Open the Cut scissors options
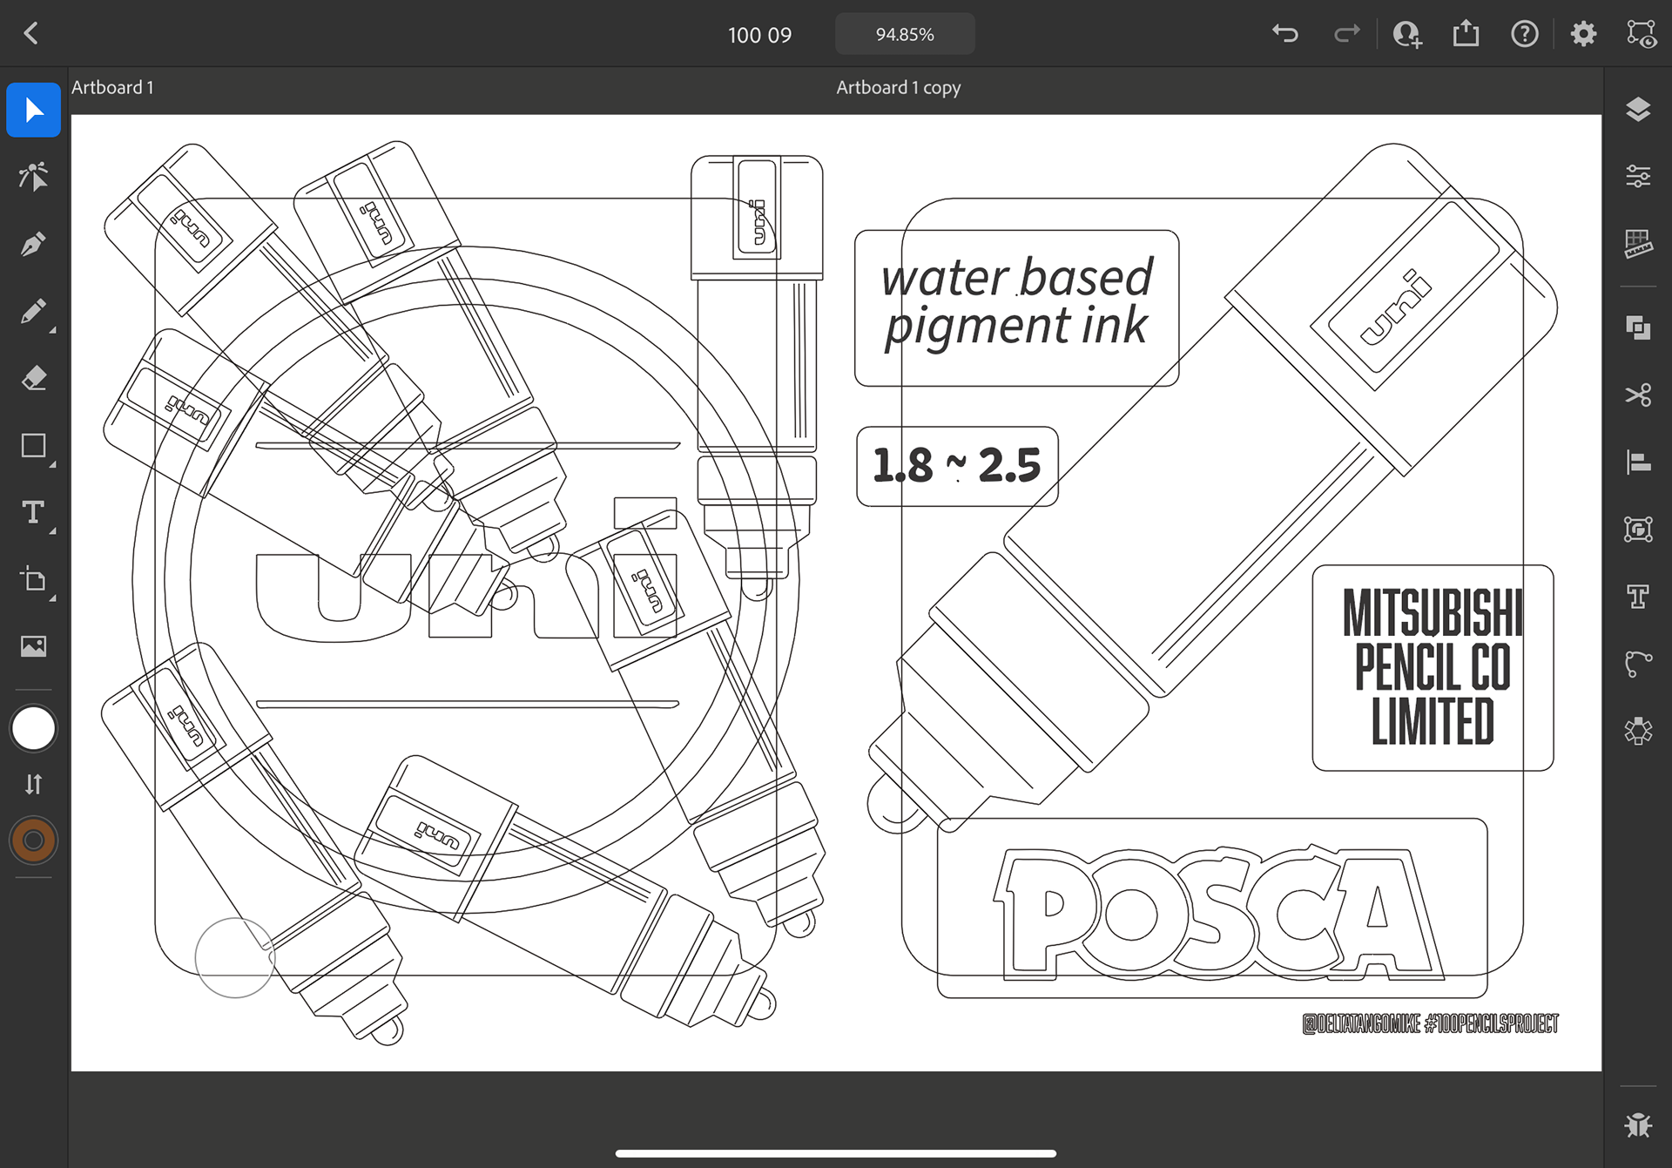The image size is (1672, 1168). pyautogui.click(x=1638, y=395)
